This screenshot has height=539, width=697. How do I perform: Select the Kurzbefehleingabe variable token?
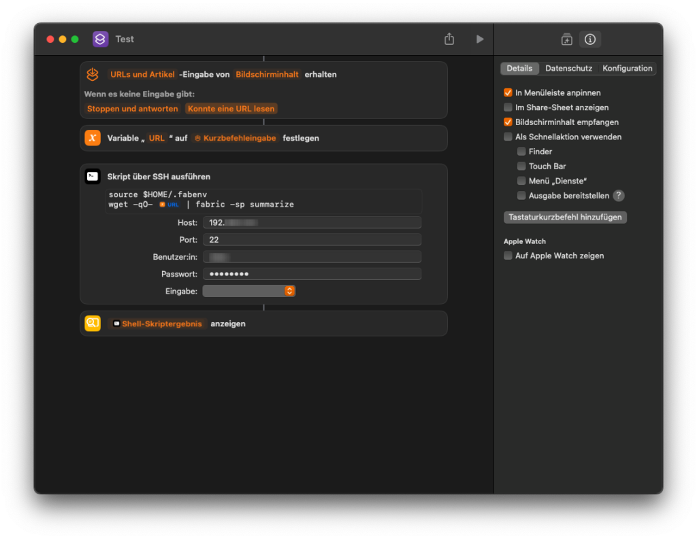235,138
